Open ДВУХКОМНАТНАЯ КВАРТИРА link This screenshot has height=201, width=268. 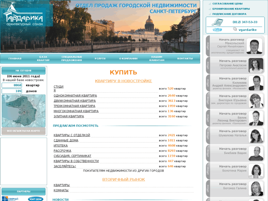click(75, 101)
